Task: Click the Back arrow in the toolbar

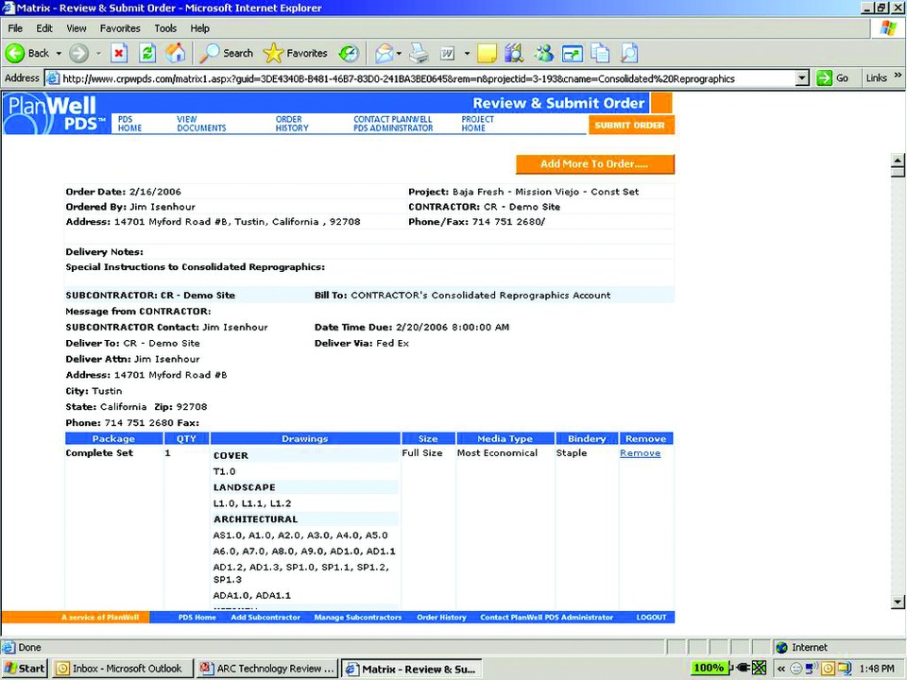Action: pyautogui.click(x=16, y=53)
